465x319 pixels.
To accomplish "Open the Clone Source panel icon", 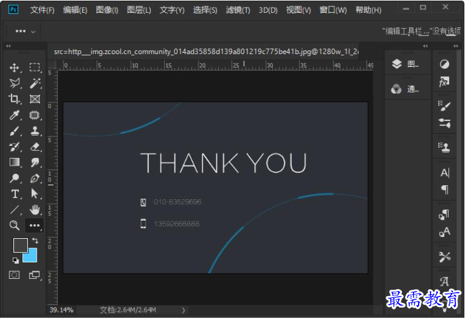I will [x=444, y=147].
